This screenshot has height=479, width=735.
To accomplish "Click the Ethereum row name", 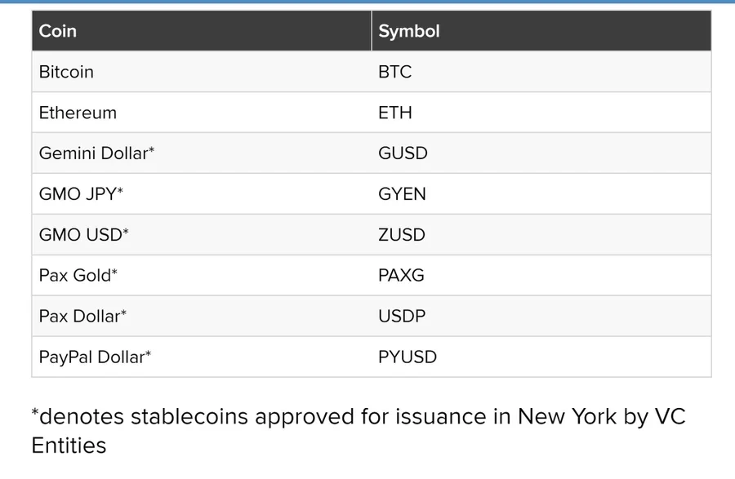I will (x=78, y=113).
